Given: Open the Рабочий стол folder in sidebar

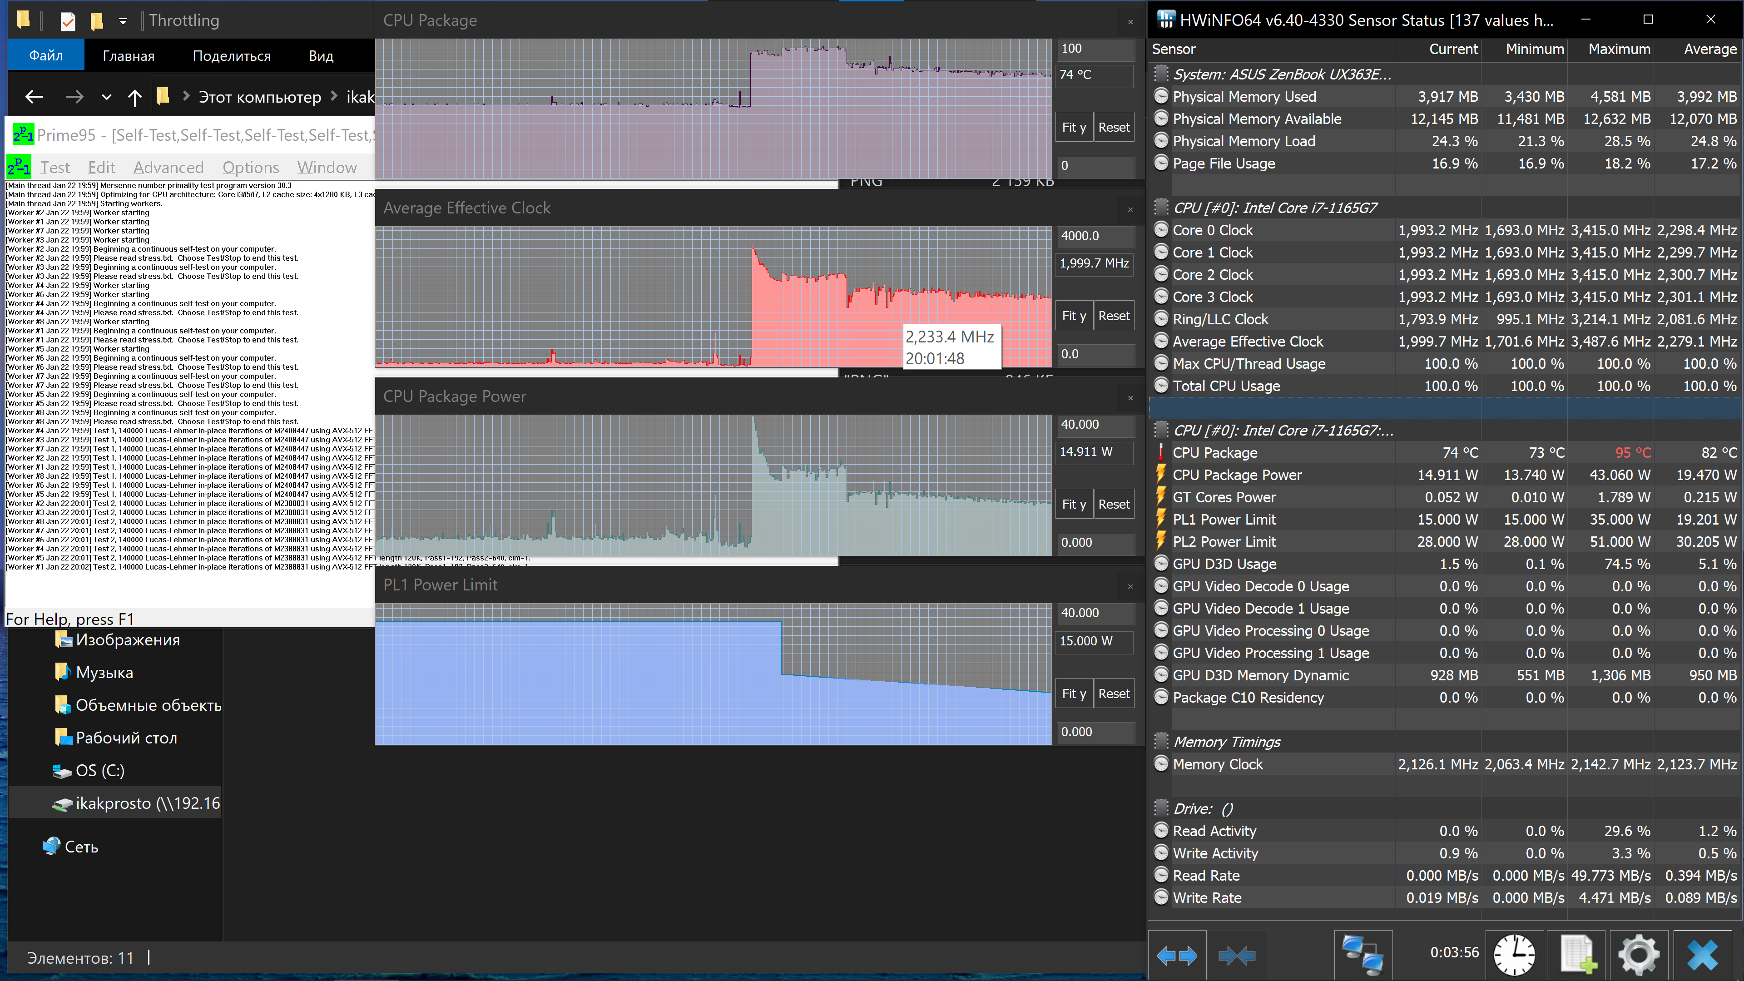Looking at the screenshot, I should tap(116, 737).
